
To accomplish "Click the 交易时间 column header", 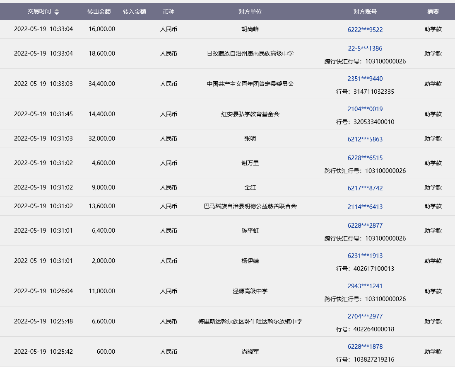I will pyautogui.click(x=39, y=12).
